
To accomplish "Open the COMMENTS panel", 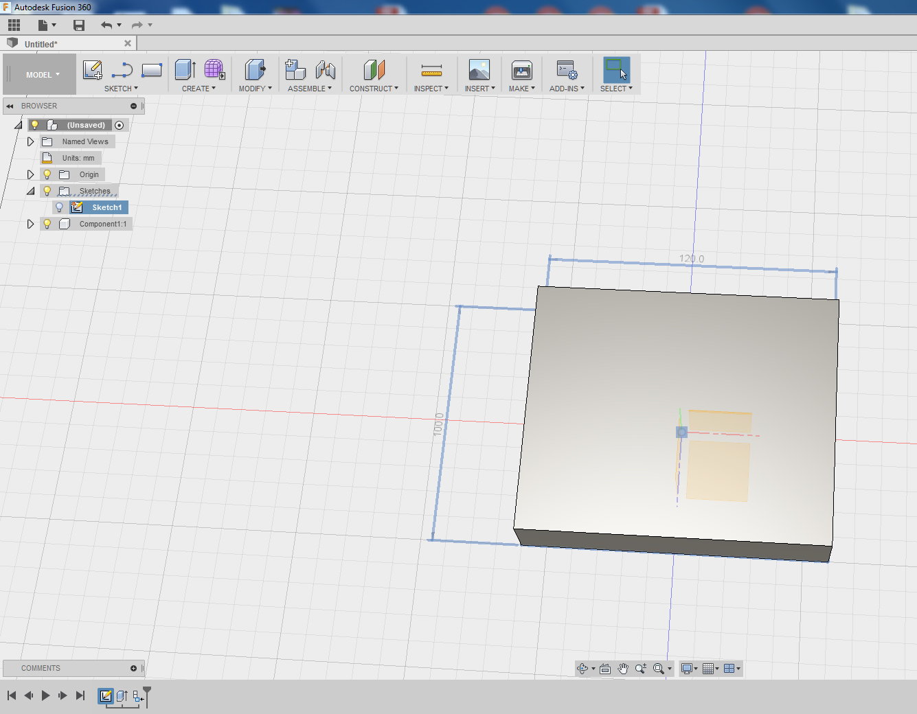I will click(41, 667).
